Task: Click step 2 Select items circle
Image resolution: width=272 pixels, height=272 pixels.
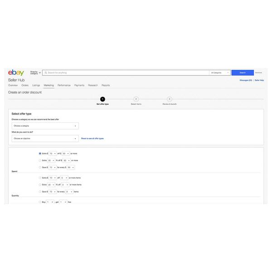Action: pyautogui.click(x=136, y=99)
